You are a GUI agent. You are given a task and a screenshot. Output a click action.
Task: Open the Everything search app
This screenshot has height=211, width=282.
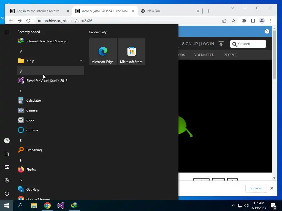click(50, 150)
